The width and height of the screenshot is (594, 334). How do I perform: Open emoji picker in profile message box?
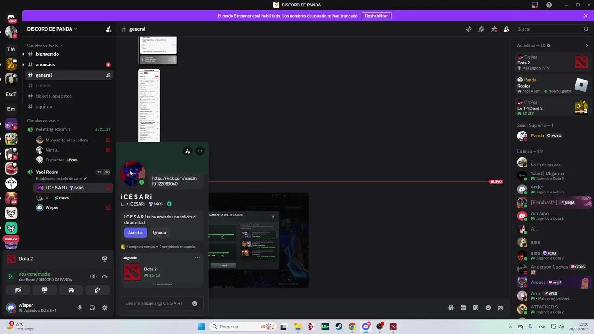(194, 303)
